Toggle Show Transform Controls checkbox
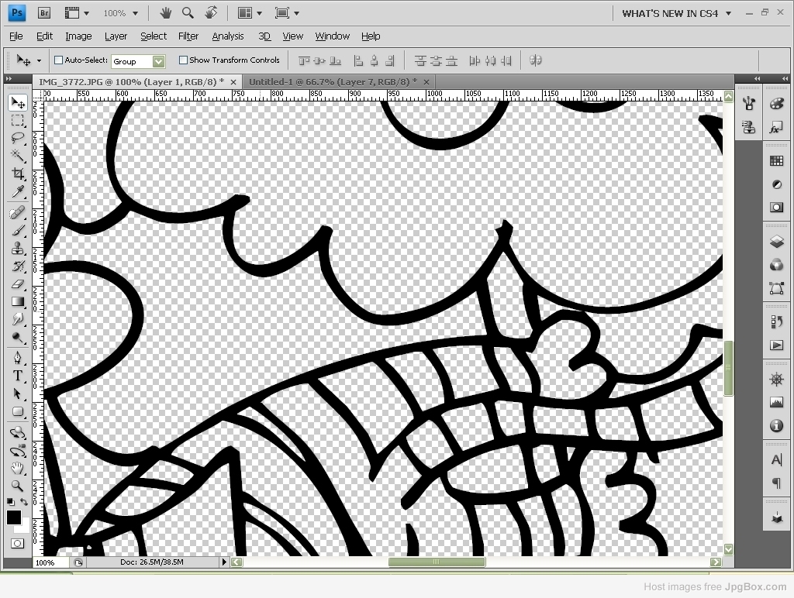794x598 pixels. [183, 60]
